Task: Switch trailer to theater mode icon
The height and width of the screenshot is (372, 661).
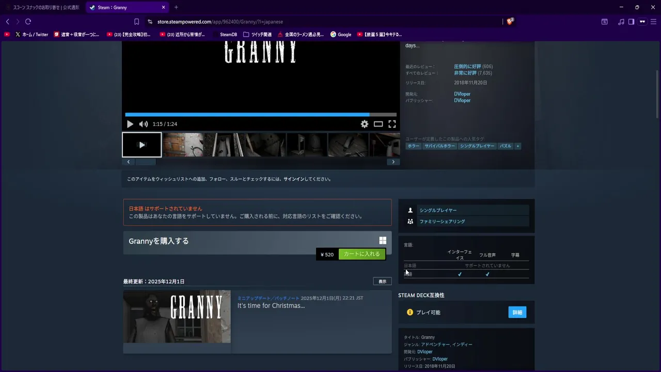Action: (379, 124)
